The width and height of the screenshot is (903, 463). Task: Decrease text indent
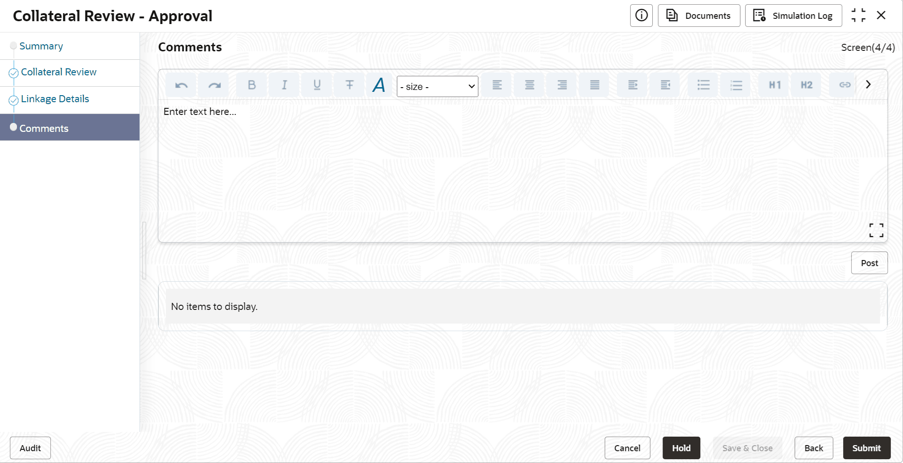[x=665, y=85]
